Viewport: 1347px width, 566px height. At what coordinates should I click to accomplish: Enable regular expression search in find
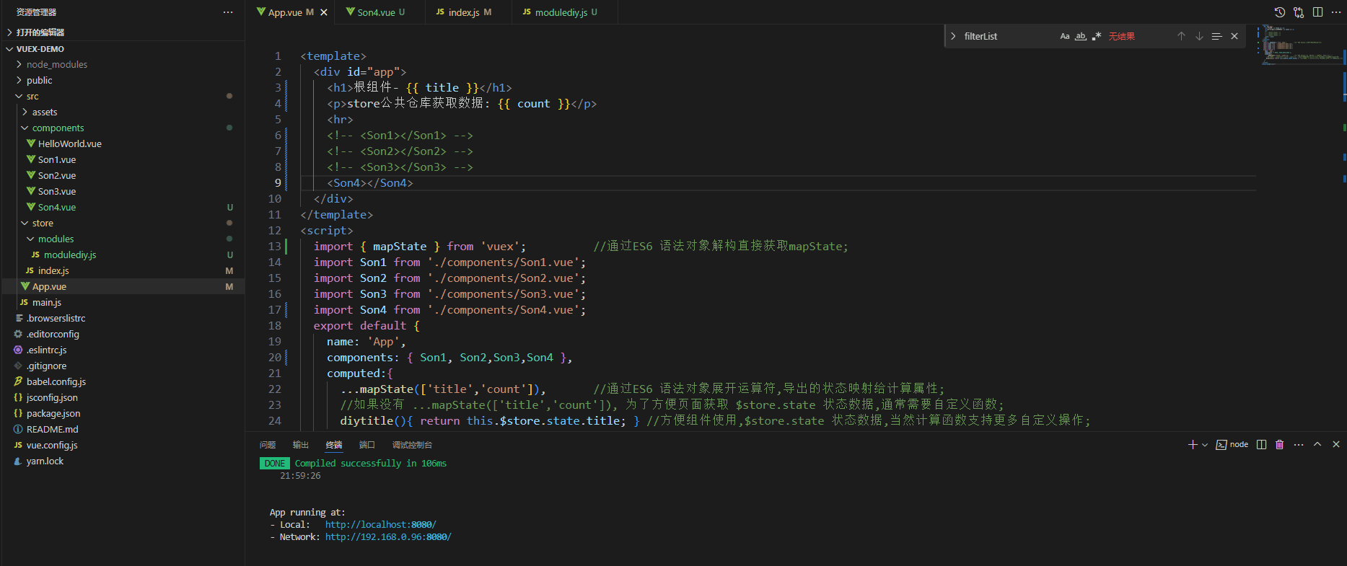tap(1097, 36)
